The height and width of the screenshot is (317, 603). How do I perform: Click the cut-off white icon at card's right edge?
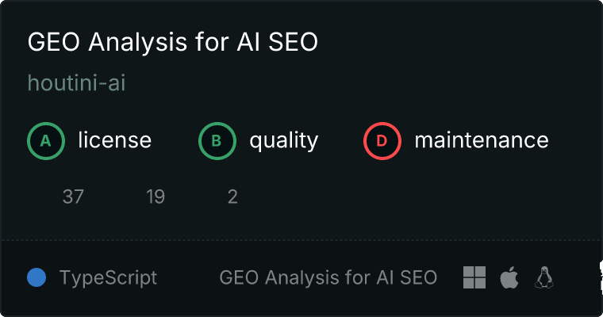click(x=601, y=277)
